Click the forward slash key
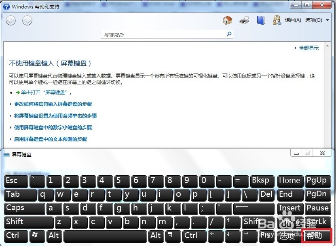Screen dimensions: 336x246 pos(216,223)
